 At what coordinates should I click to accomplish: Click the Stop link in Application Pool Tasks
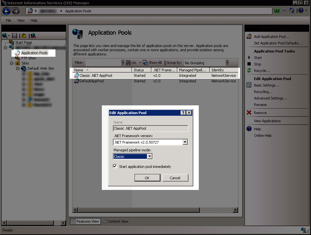pos(257,64)
